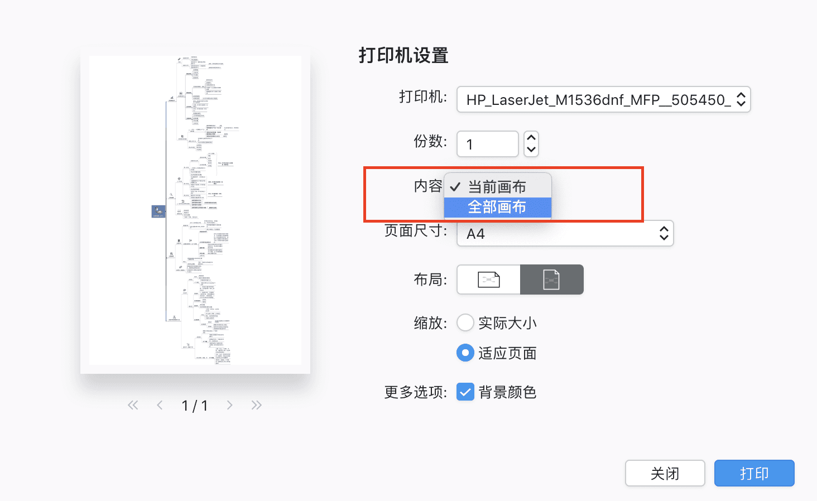
Task: Go to the next preview page
Action: click(x=229, y=405)
